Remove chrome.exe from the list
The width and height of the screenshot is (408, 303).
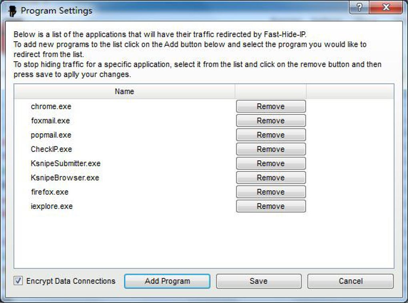(271, 106)
